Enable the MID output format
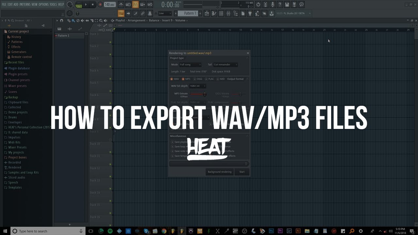Viewport: 418px width, 235px height. (x=221, y=79)
